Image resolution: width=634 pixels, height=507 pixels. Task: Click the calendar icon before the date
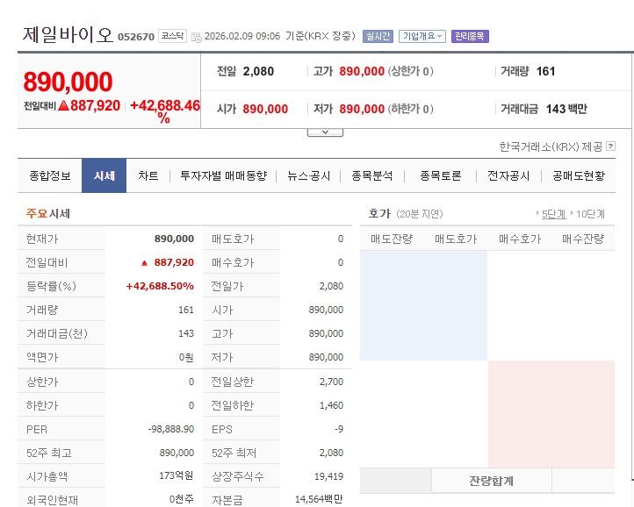tap(197, 37)
